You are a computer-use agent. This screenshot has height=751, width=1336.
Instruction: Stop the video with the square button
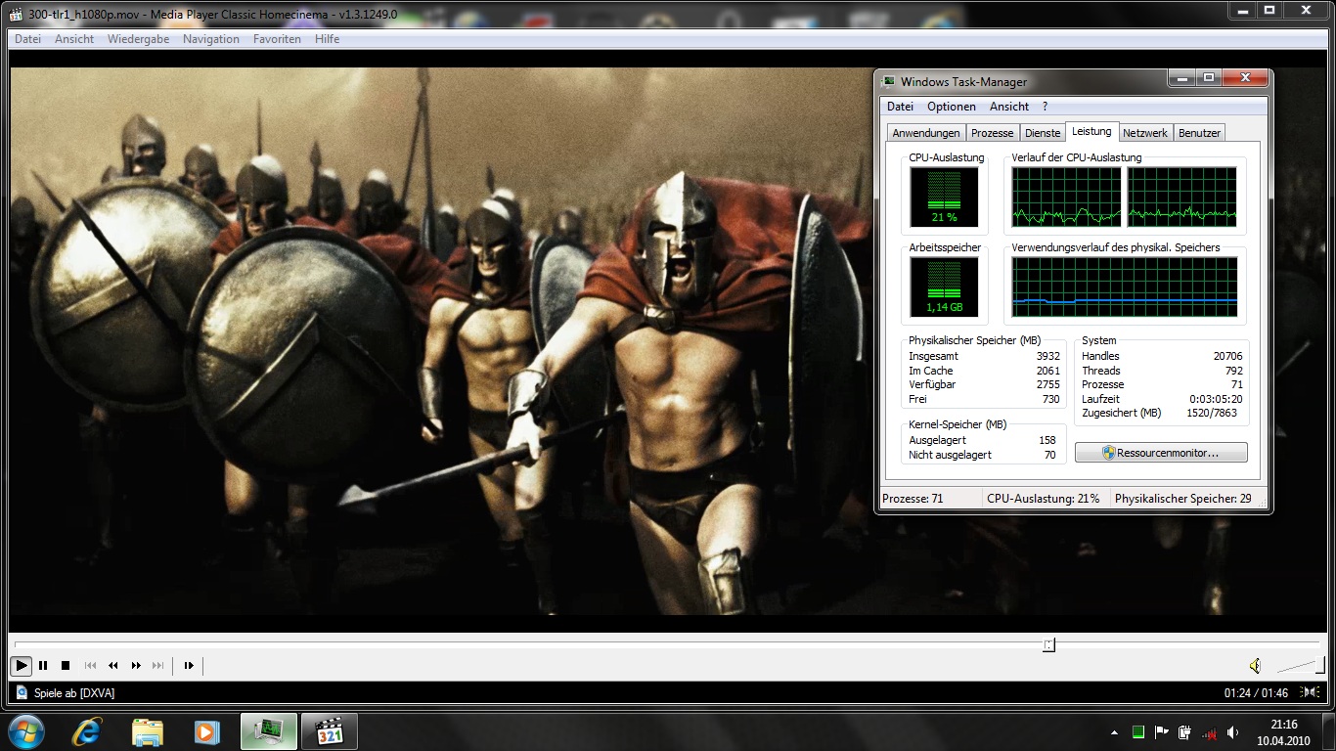coord(66,666)
